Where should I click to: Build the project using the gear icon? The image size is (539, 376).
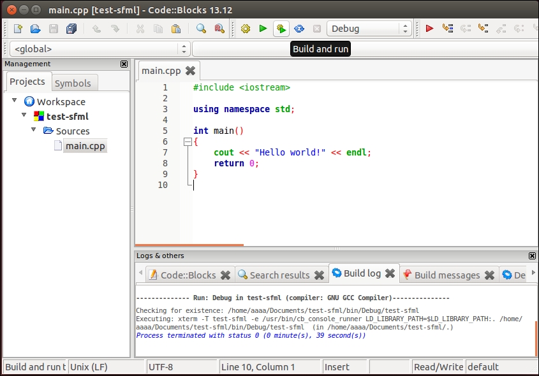(x=246, y=29)
